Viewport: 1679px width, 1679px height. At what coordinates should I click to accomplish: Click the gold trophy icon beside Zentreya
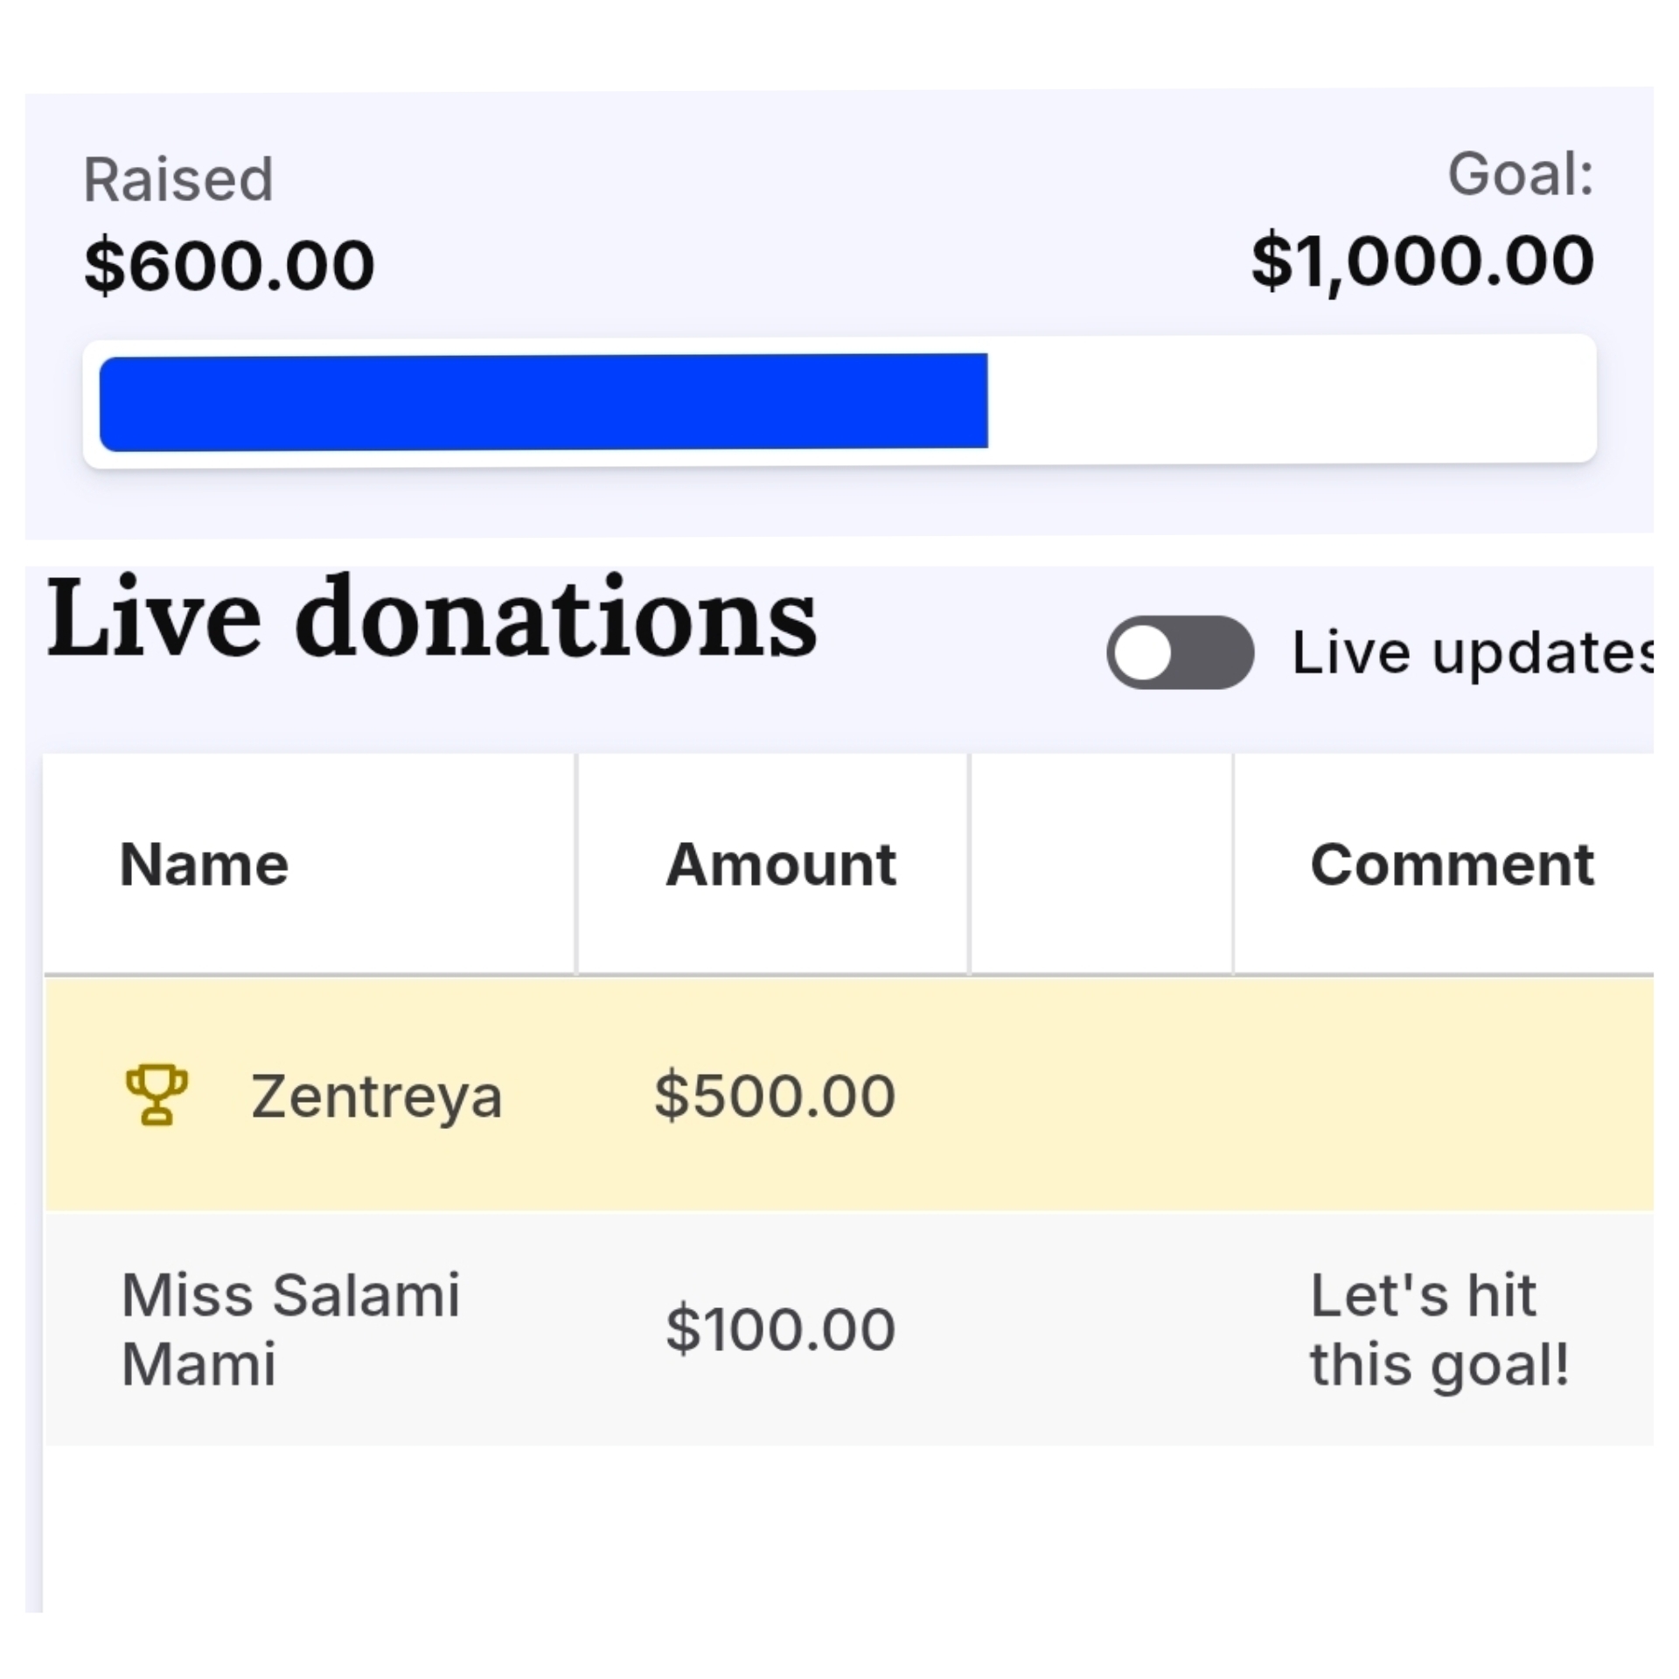click(x=157, y=1094)
